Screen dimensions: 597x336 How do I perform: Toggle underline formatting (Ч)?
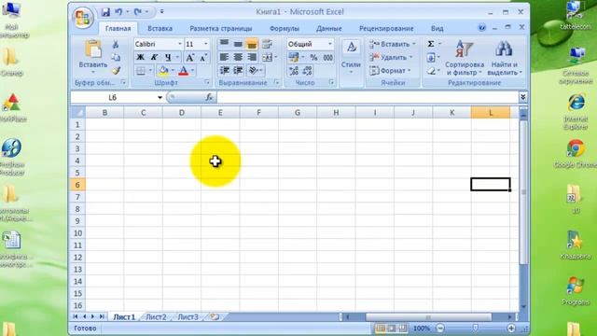[x=168, y=57]
